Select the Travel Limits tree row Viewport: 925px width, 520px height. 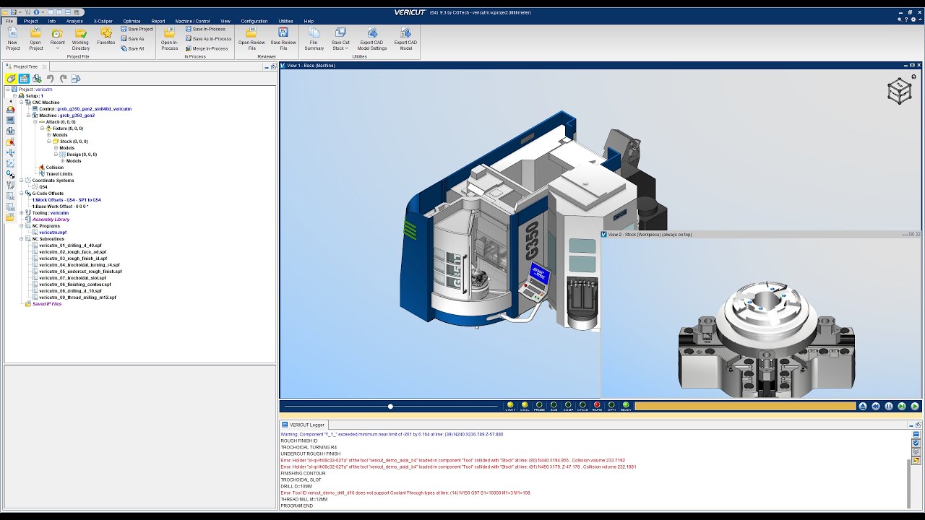[x=56, y=174]
